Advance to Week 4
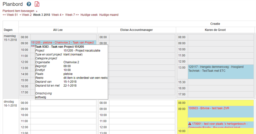Image resolution: width=256 pixels, height=134 pixels. coord(58,15)
